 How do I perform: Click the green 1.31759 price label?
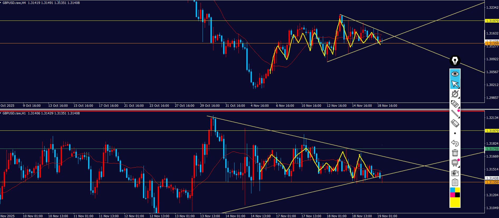pyautogui.click(x=492, y=149)
